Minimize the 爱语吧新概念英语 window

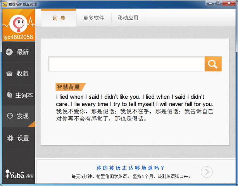[210, 3]
